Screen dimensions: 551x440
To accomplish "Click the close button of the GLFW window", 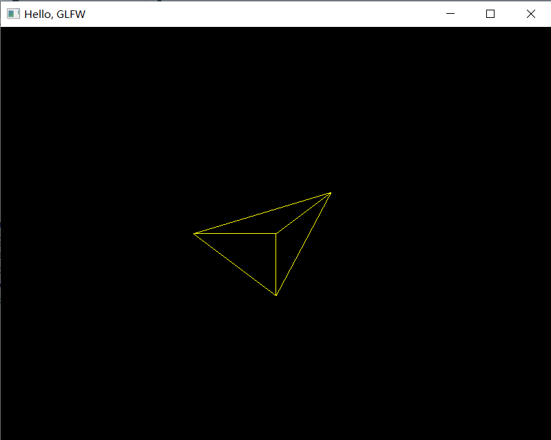I will [x=530, y=13].
